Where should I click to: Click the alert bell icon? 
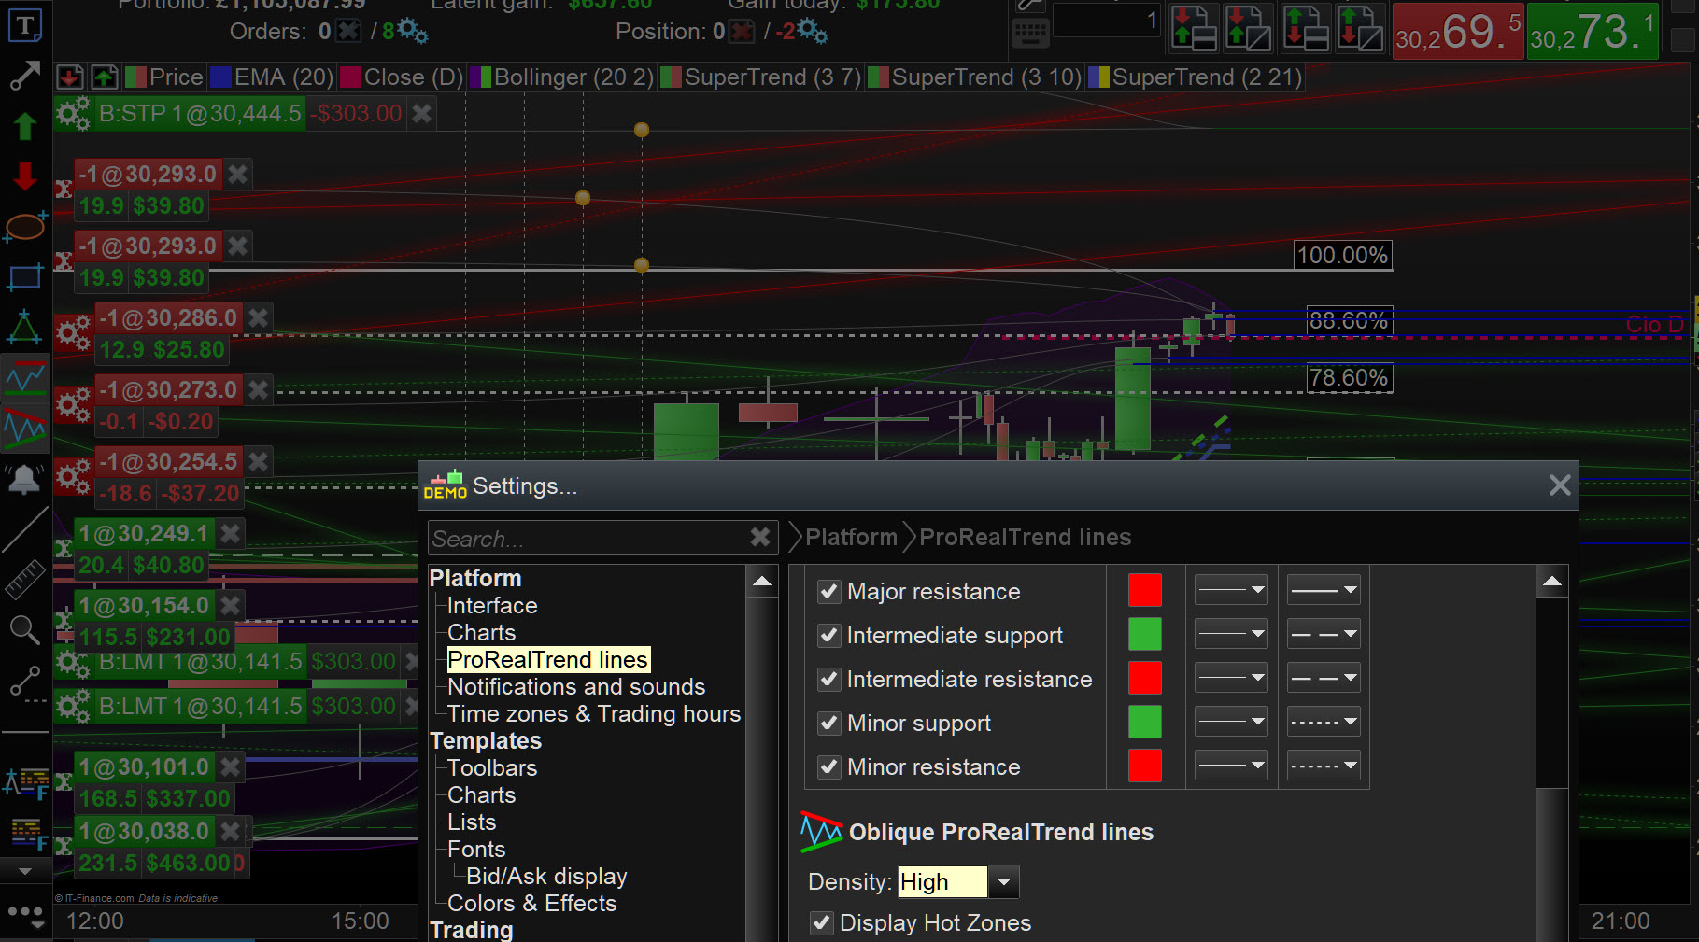24,480
